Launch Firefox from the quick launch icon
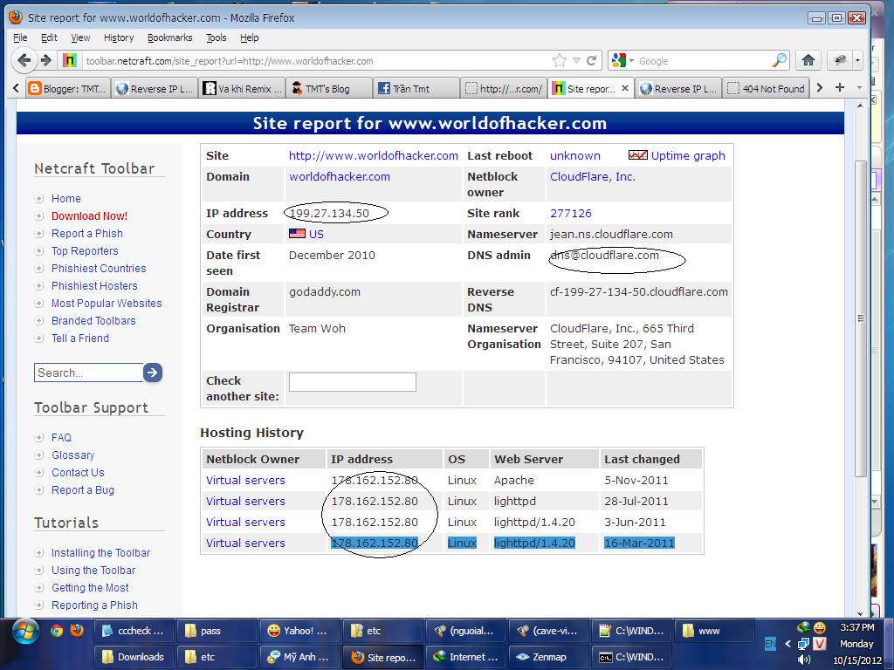 (77, 630)
